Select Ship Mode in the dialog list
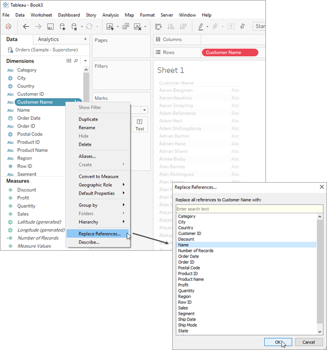Viewport: 327px width, 350px height. click(187, 325)
